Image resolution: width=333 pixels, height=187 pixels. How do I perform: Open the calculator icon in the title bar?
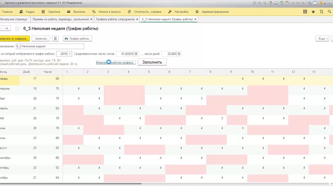click(x=282, y=3)
